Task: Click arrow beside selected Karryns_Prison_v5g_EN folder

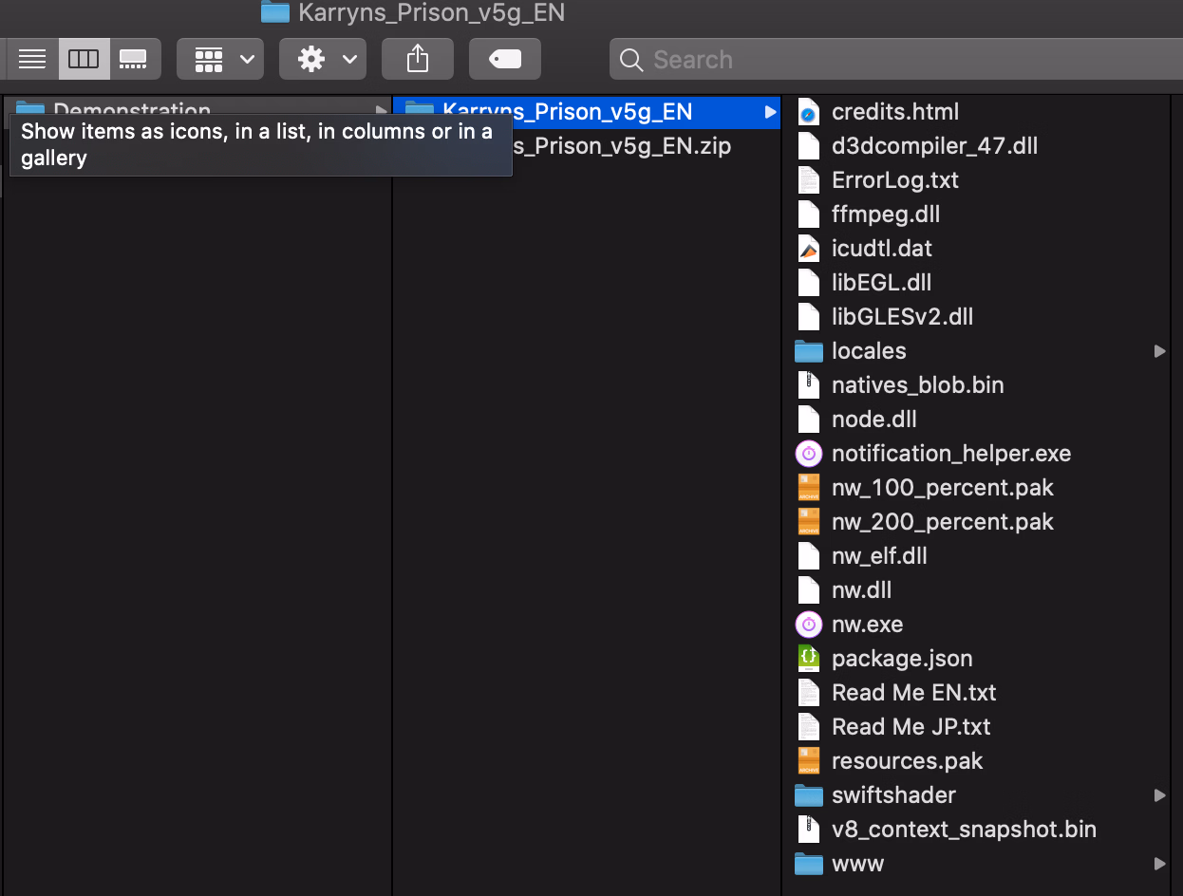Action: [769, 112]
